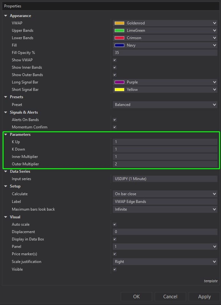This screenshot has width=221, height=305.
Task: Toggle the Show VWAP checkbox
Action: (115, 60)
